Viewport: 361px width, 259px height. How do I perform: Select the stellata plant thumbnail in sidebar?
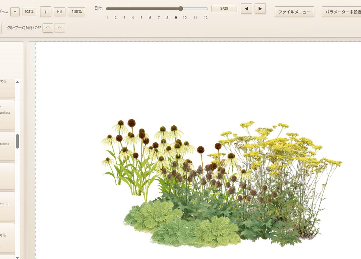coord(6,114)
